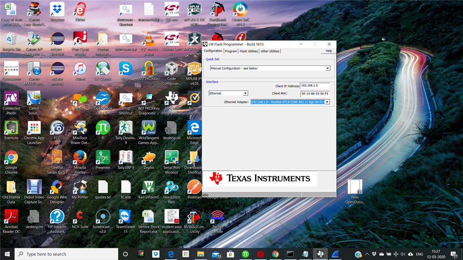463x260 pixels.
Task: Open the Mail app on taskbar
Action: coord(216,254)
